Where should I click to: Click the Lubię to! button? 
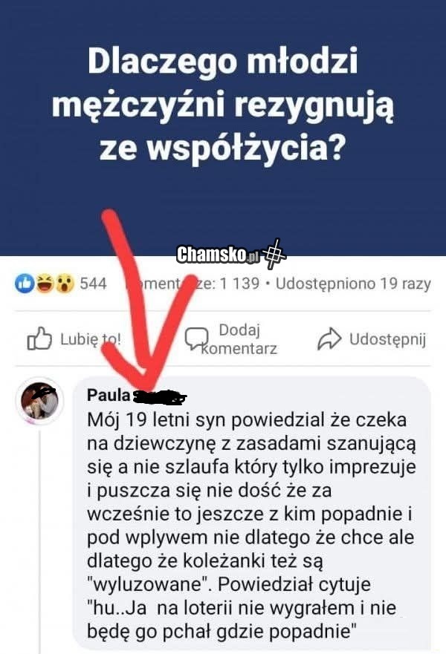(74, 339)
